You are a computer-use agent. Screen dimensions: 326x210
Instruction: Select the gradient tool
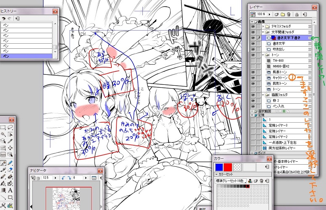3,190
